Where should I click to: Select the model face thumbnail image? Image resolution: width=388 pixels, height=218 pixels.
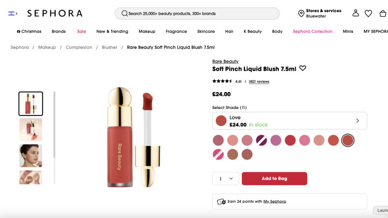click(31, 155)
